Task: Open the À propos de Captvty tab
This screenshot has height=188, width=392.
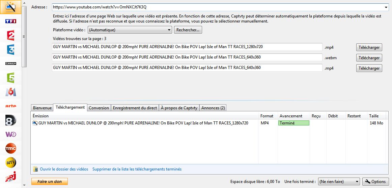Action: point(179,108)
